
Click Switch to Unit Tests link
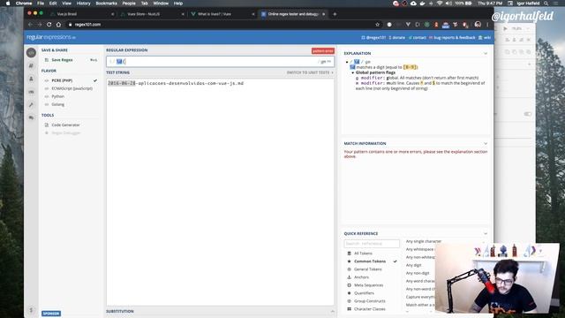click(310, 72)
